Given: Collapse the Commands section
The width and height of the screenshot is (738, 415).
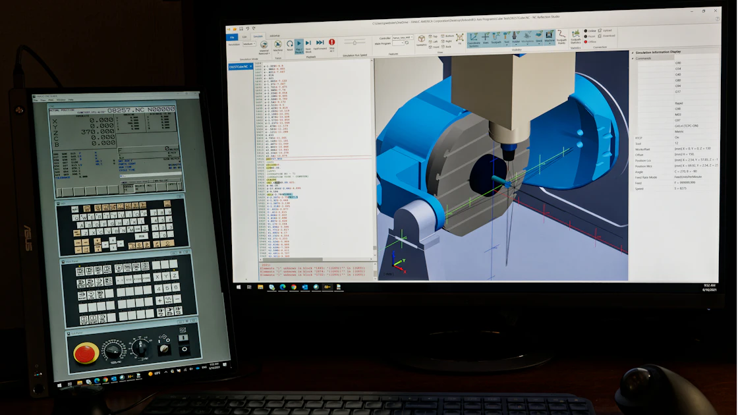Looking at the screenshot, I should click(x=633, y=59).
